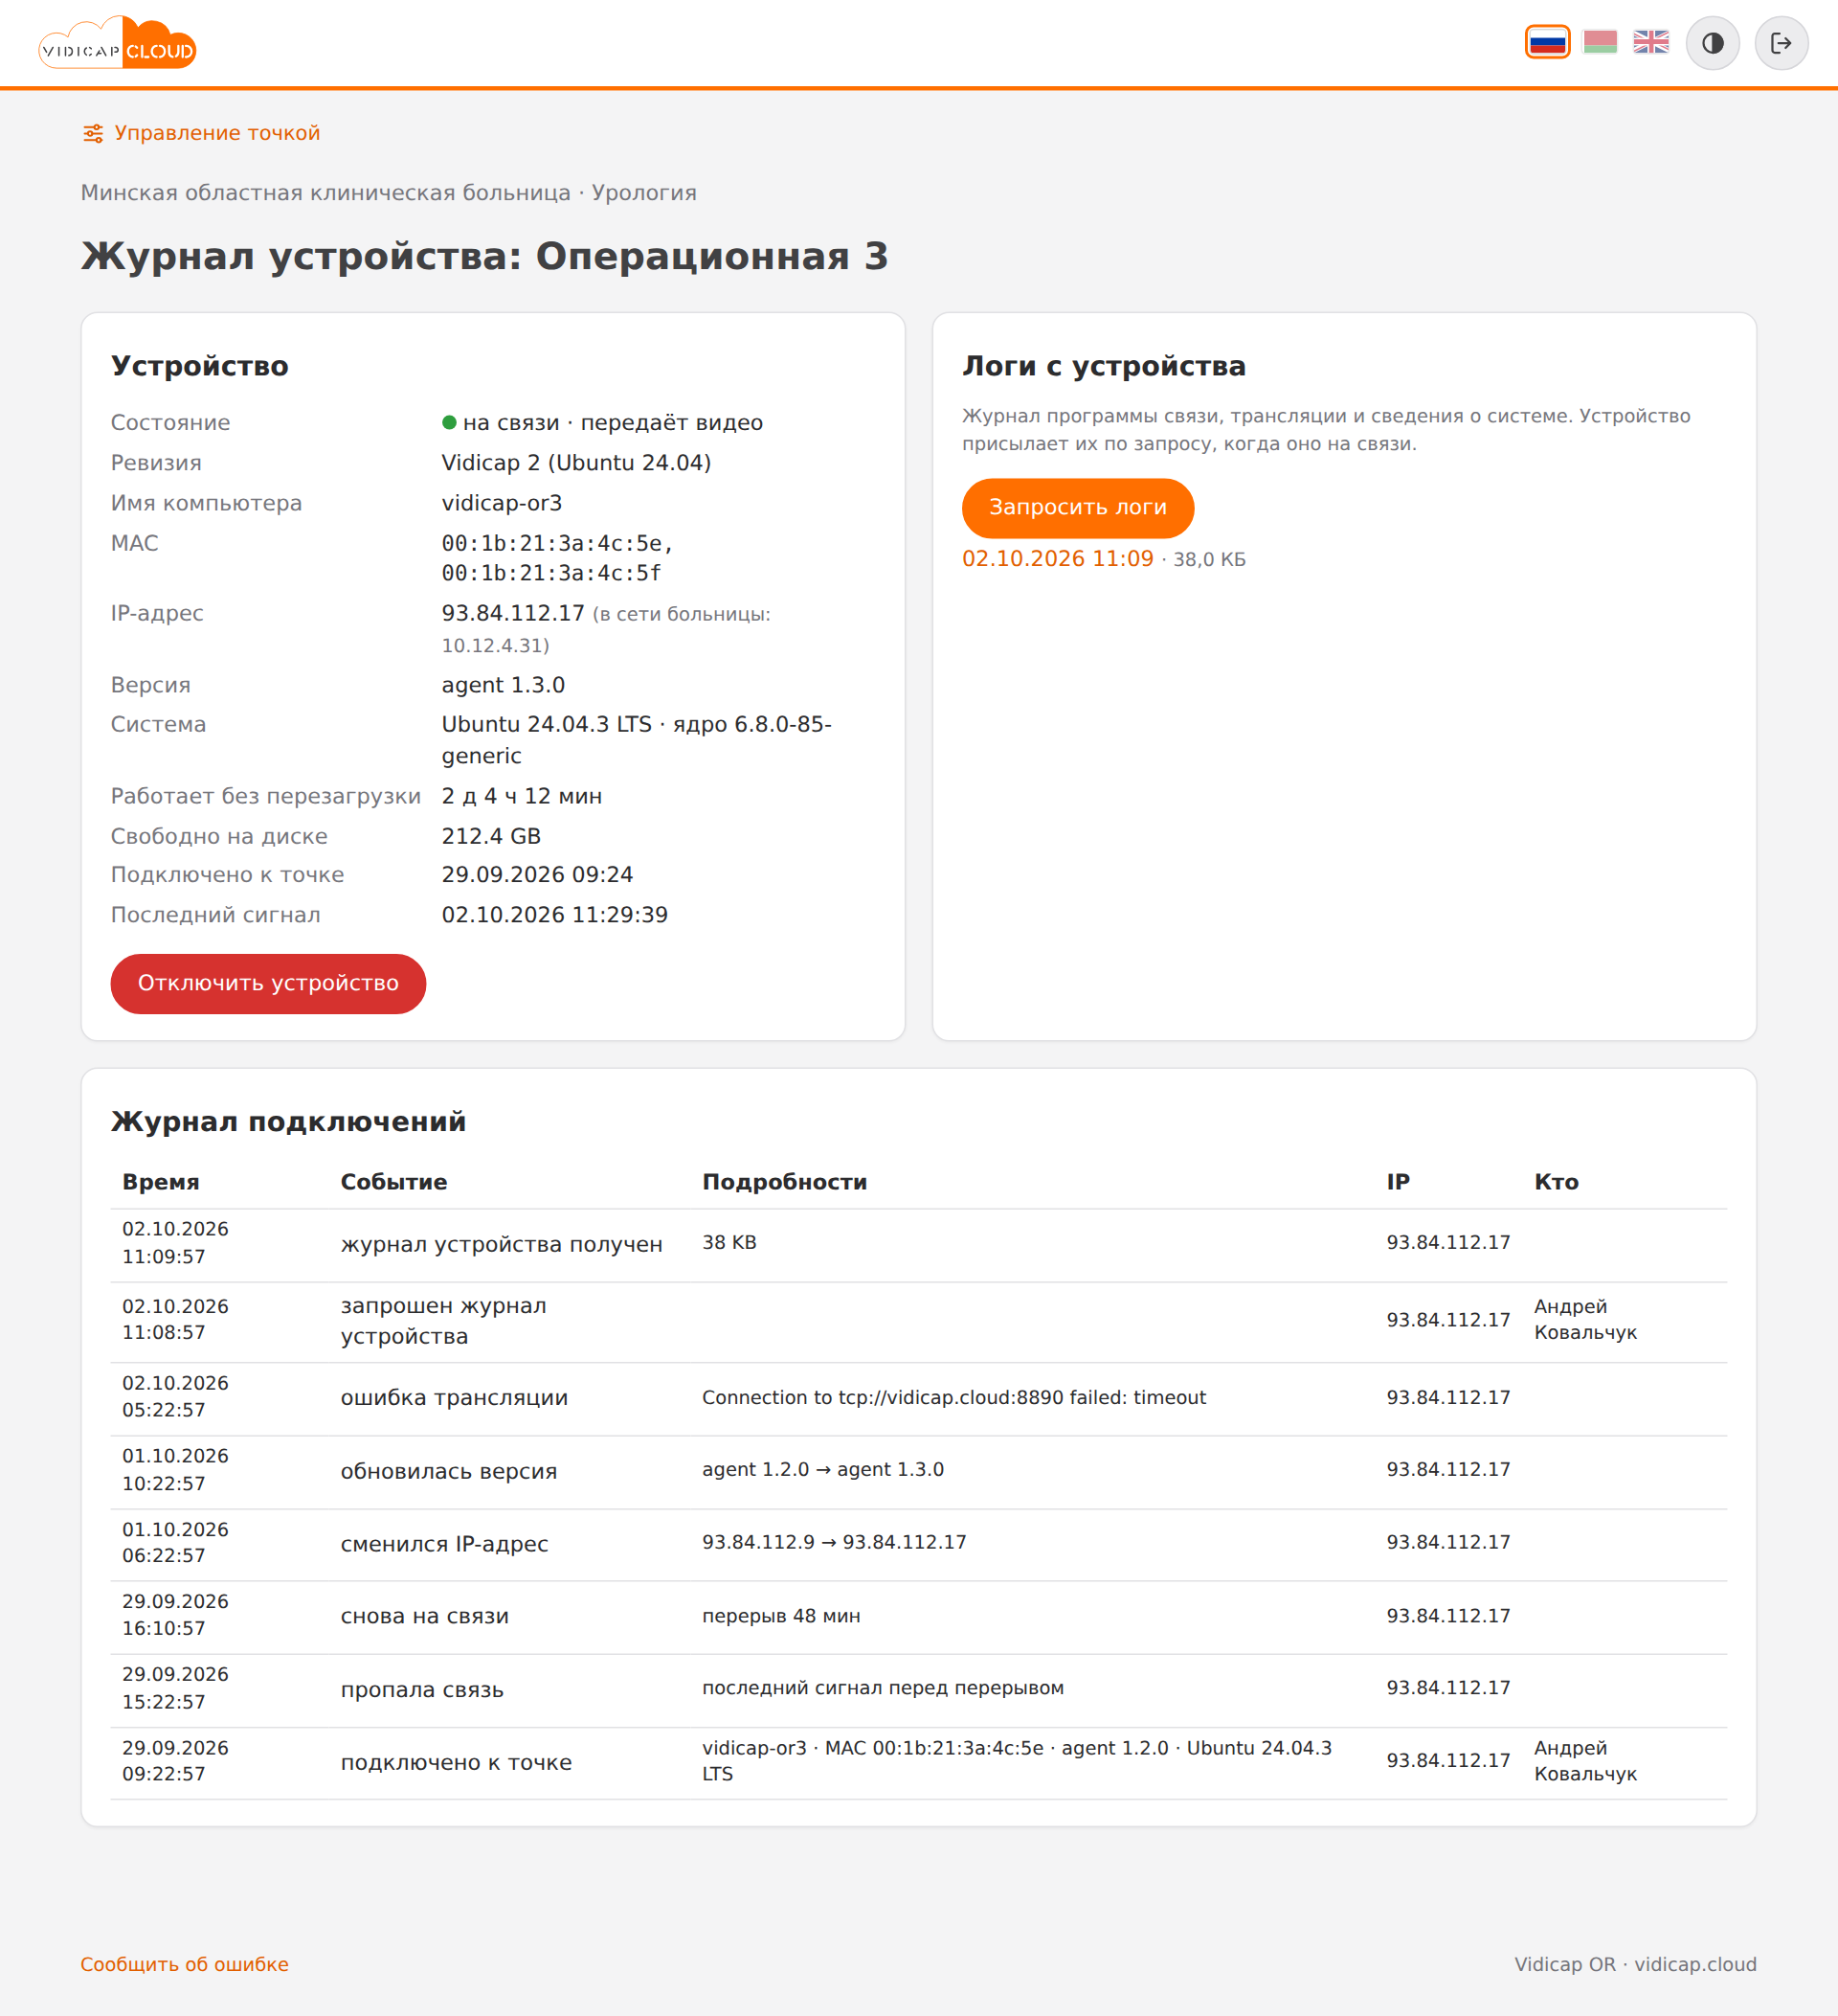
Task: Click detail 93.84.112.9 → 93.84.112.17
Action: [x=835, y=1542]
